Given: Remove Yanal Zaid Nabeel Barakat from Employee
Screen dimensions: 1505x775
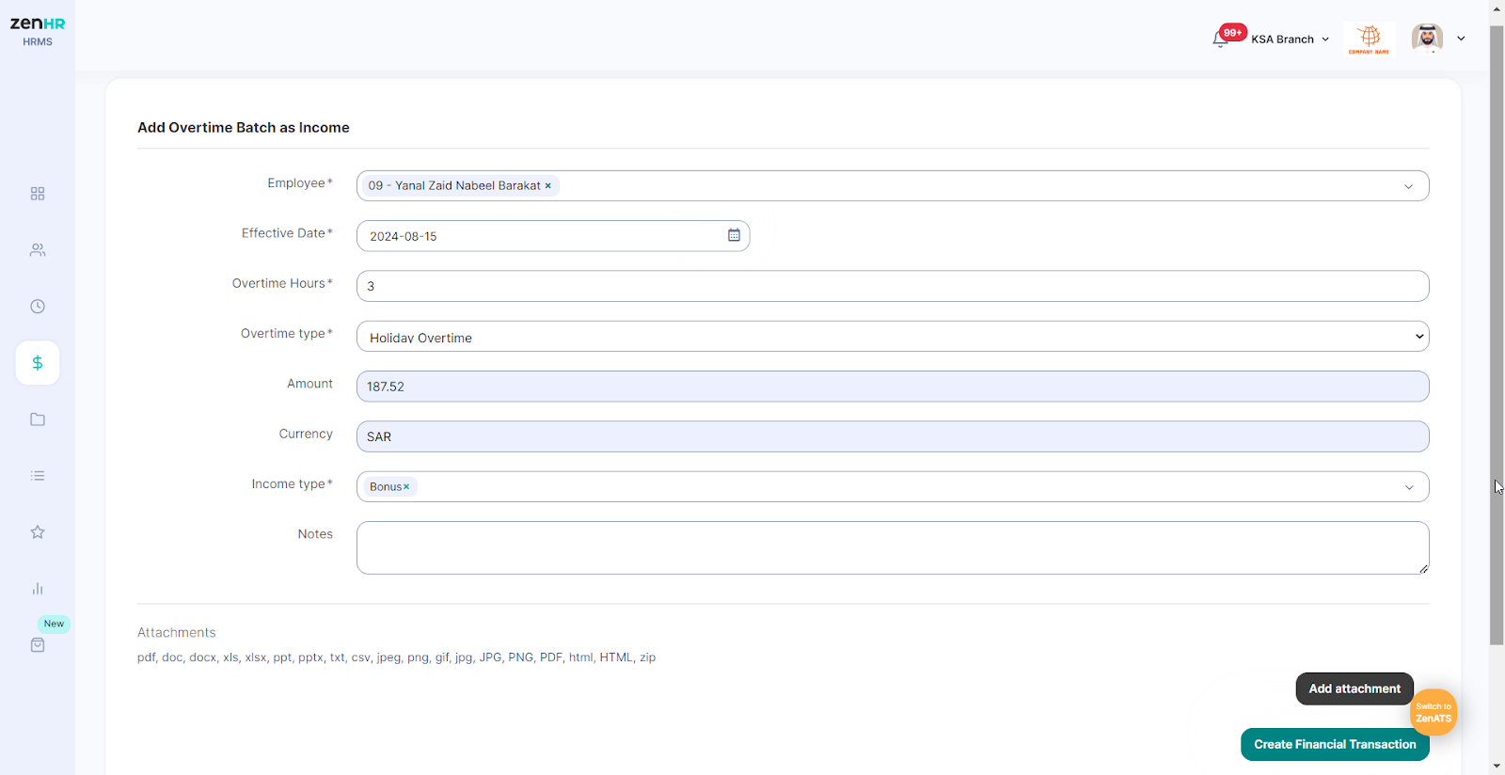Looking at the screenshot, I should pos(547,186).
